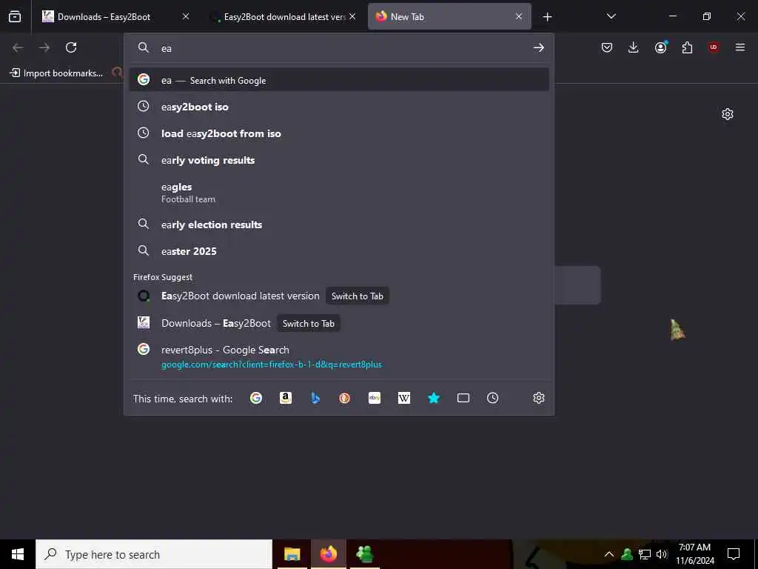Click Switch to Tab for Downloads – Easy2Boot
The width and height of the screenshot is (758, 569).
(x=309, y=323)
